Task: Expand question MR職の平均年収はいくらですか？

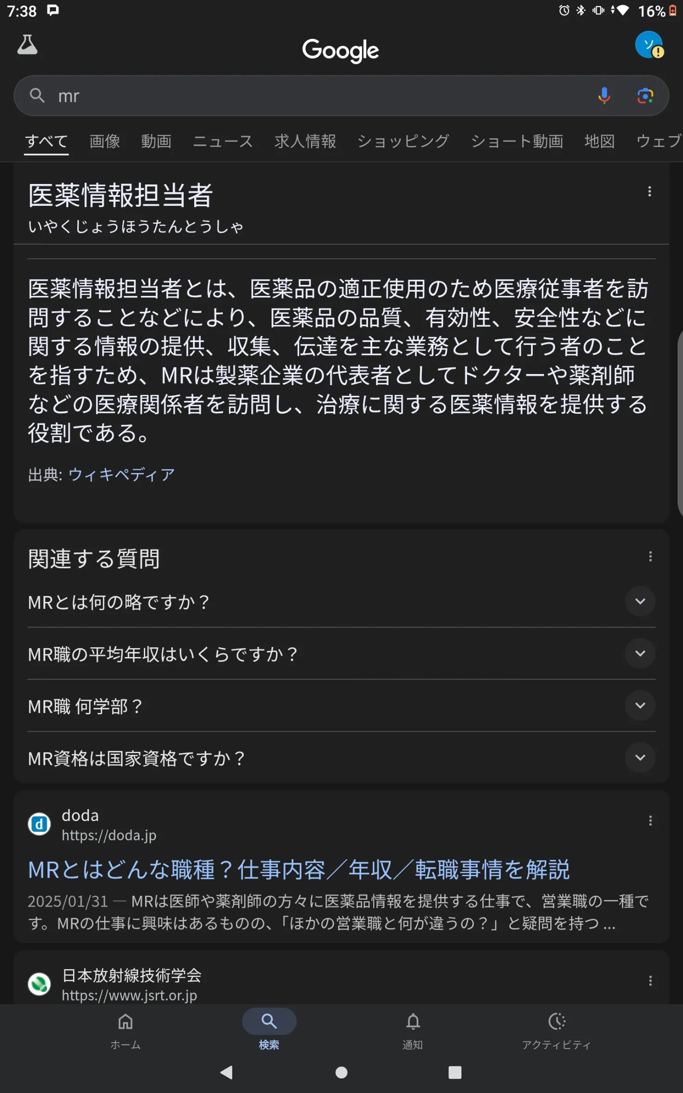Action: pos(341,654)
